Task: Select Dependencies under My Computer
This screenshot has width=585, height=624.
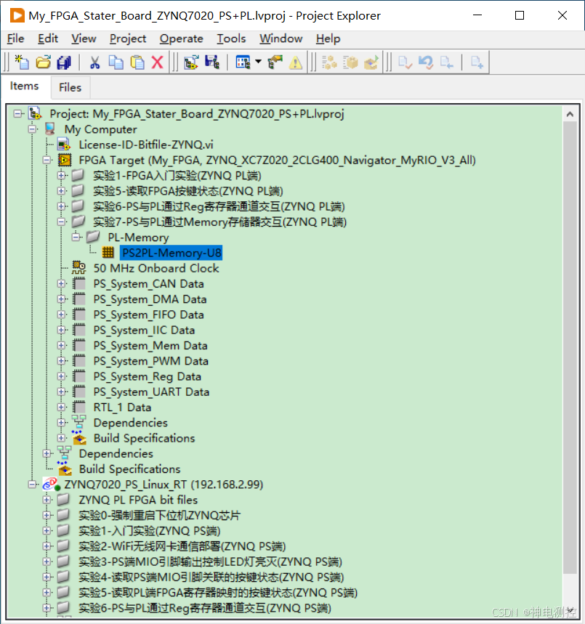Action: pos(116,453)
